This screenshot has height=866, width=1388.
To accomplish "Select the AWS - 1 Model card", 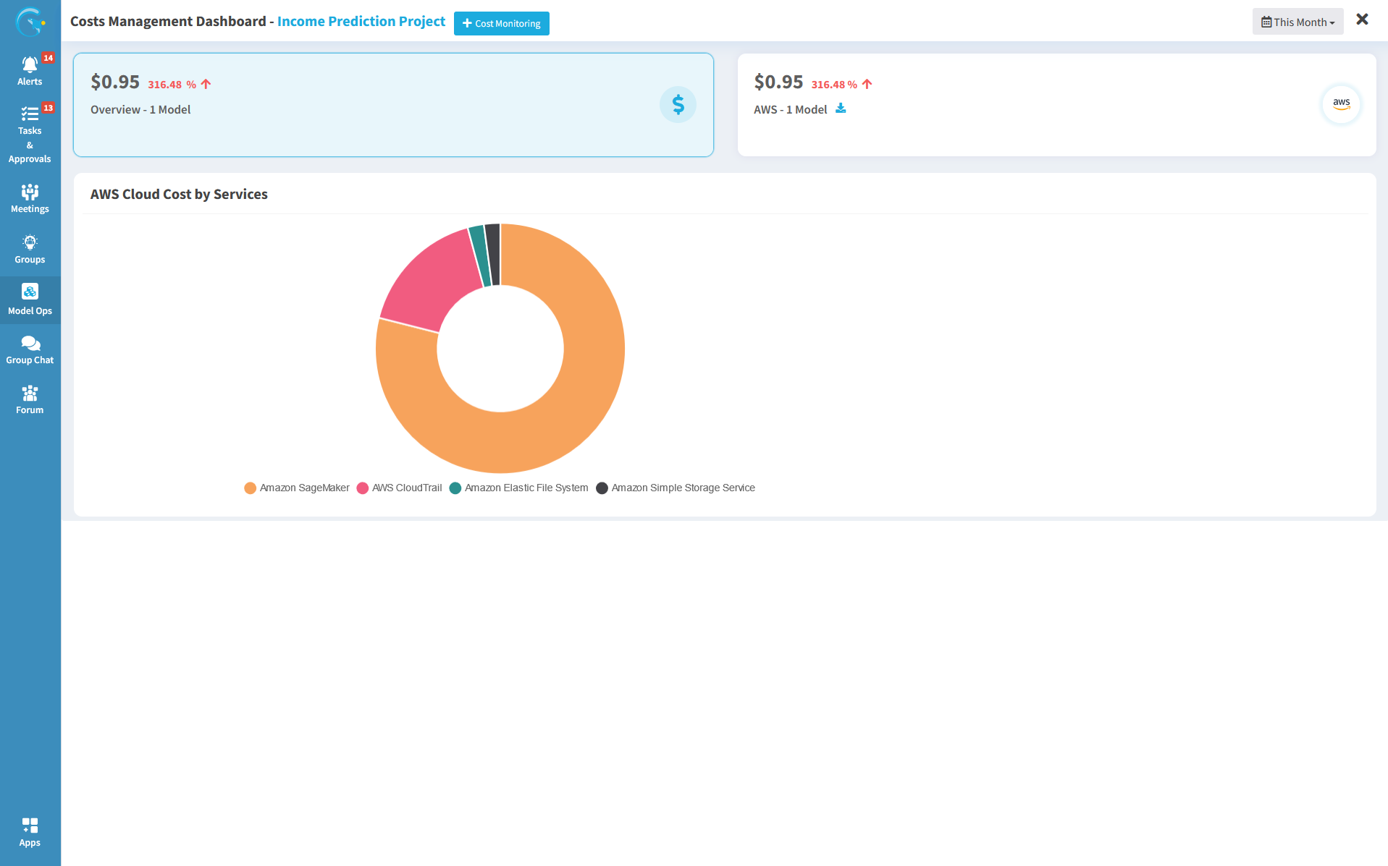I will pos(1056,105).
